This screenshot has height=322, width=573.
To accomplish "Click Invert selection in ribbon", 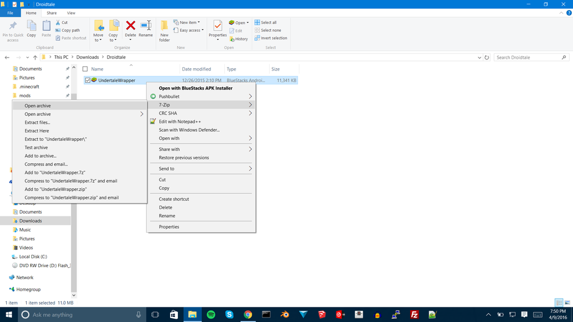I will (x=270, y=38).
